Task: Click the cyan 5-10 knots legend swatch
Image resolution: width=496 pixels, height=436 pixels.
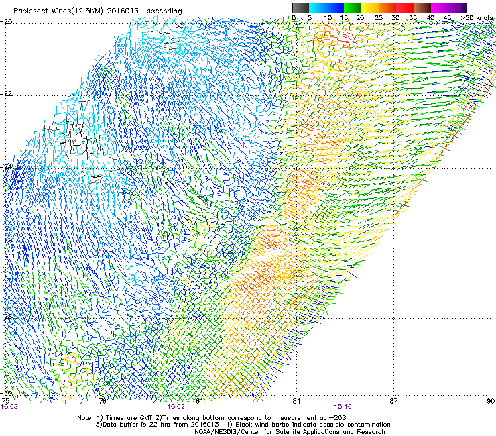Action: 318,8
